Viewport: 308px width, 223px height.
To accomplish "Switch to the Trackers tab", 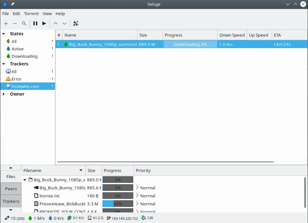I will tap(11, 201).
